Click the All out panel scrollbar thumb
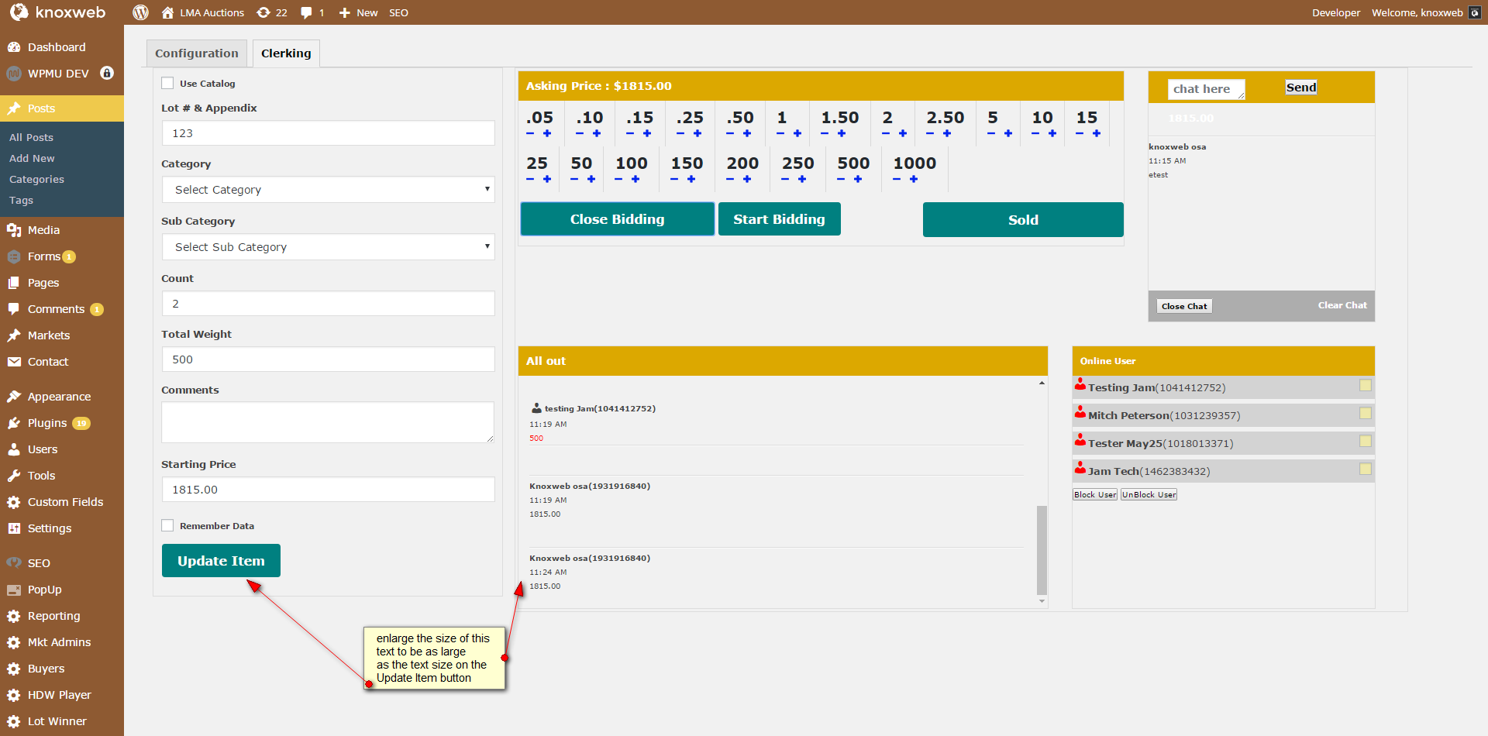Screen dimensions: 1488x736 tap(1042, 549)
